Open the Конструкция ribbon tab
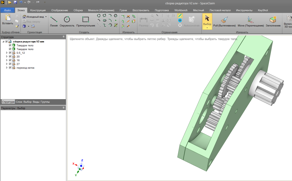Viewport: 292px width, 181px height. [38, 10]
